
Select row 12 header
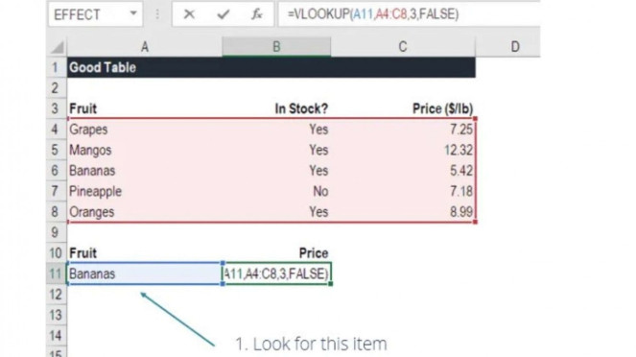click(56, 295)
